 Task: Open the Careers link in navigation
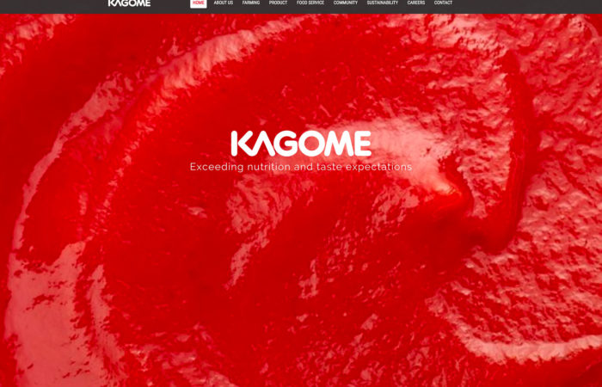coord(416,3)
